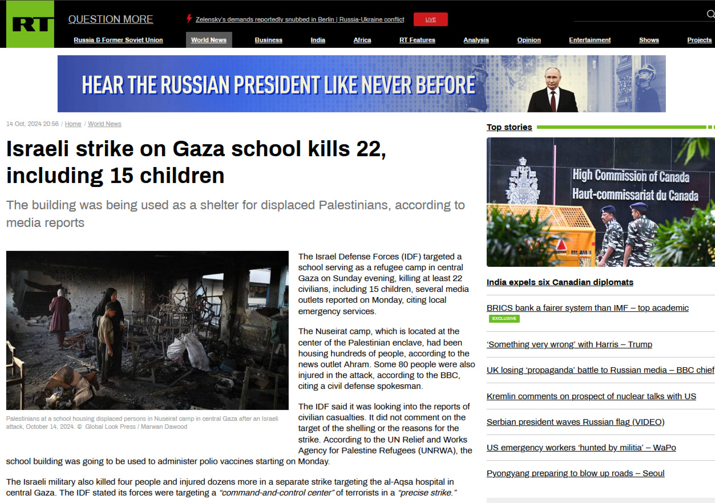
Task: Open Serbian president waves Russian flag story
Action: pyautogui.click(x=575, y=422)
